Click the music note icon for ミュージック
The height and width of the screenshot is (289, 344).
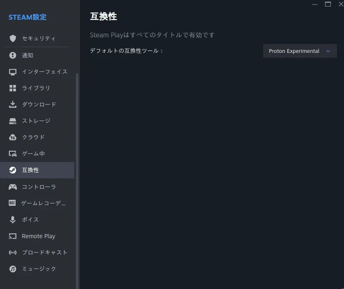(x=13, y=269)
